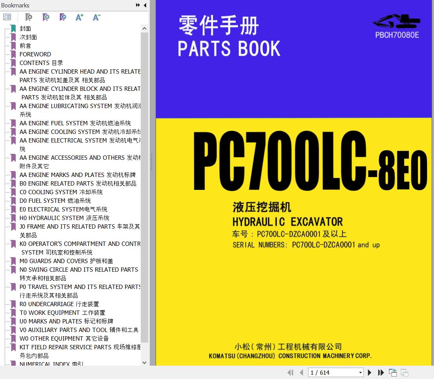
Task: Click the delete bookmark icon
Action: pyautogui.click(x=29, y=17)
